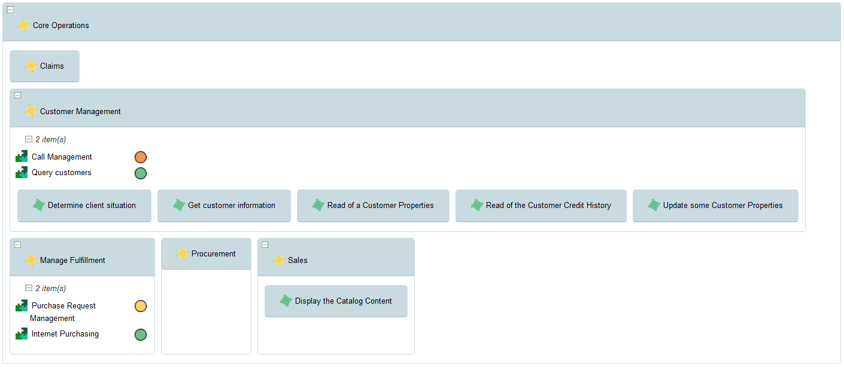Click the Query customers application icon
This screenshot has height=367, width=844.
(22, 172)
